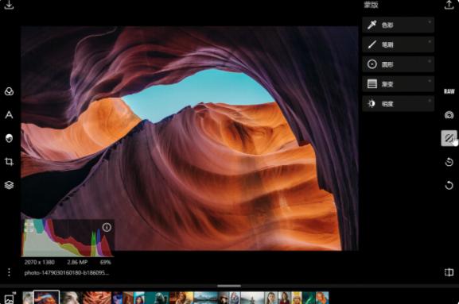The height and width of the screenshot is (304, 459).
Task: Click the export share icon at top right
Action: (x=449, y=5)
